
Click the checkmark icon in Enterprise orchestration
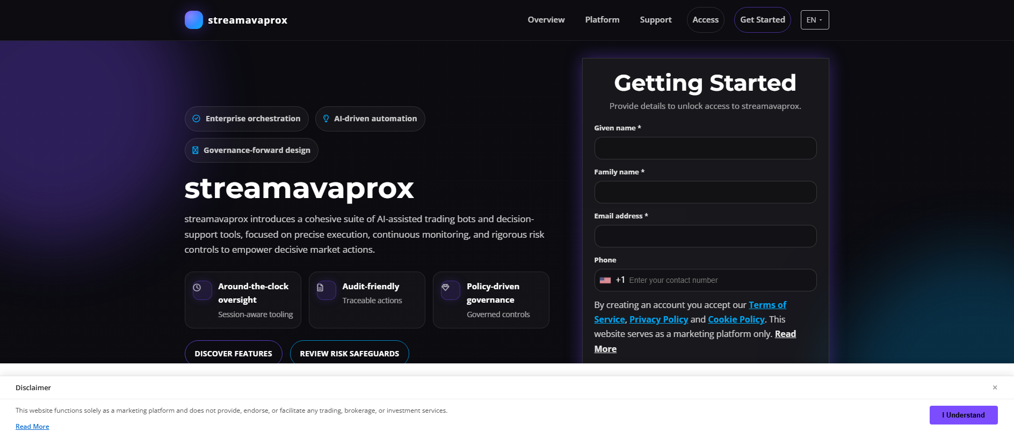[197, 119]
